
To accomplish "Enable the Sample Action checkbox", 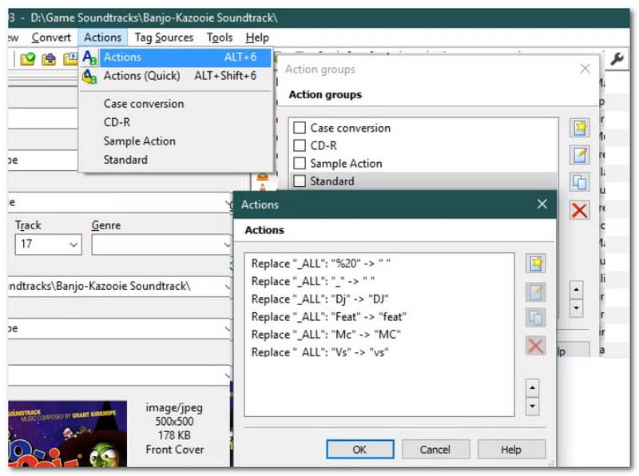I will pyautogui.click(x=300, y=164).
